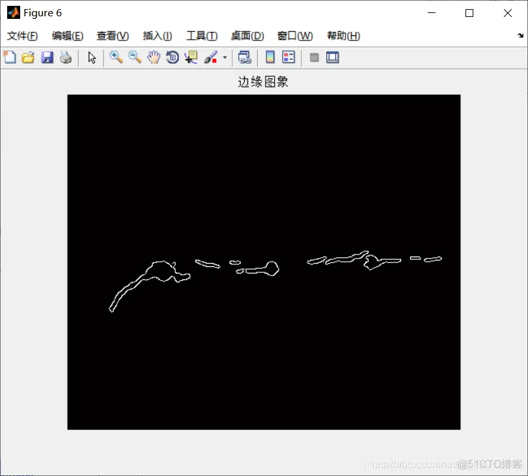Image resolution: width=528 pixels, height=476 pixels.
Task: Turn on the Data Cursor tool
Action: coord(189,57)
